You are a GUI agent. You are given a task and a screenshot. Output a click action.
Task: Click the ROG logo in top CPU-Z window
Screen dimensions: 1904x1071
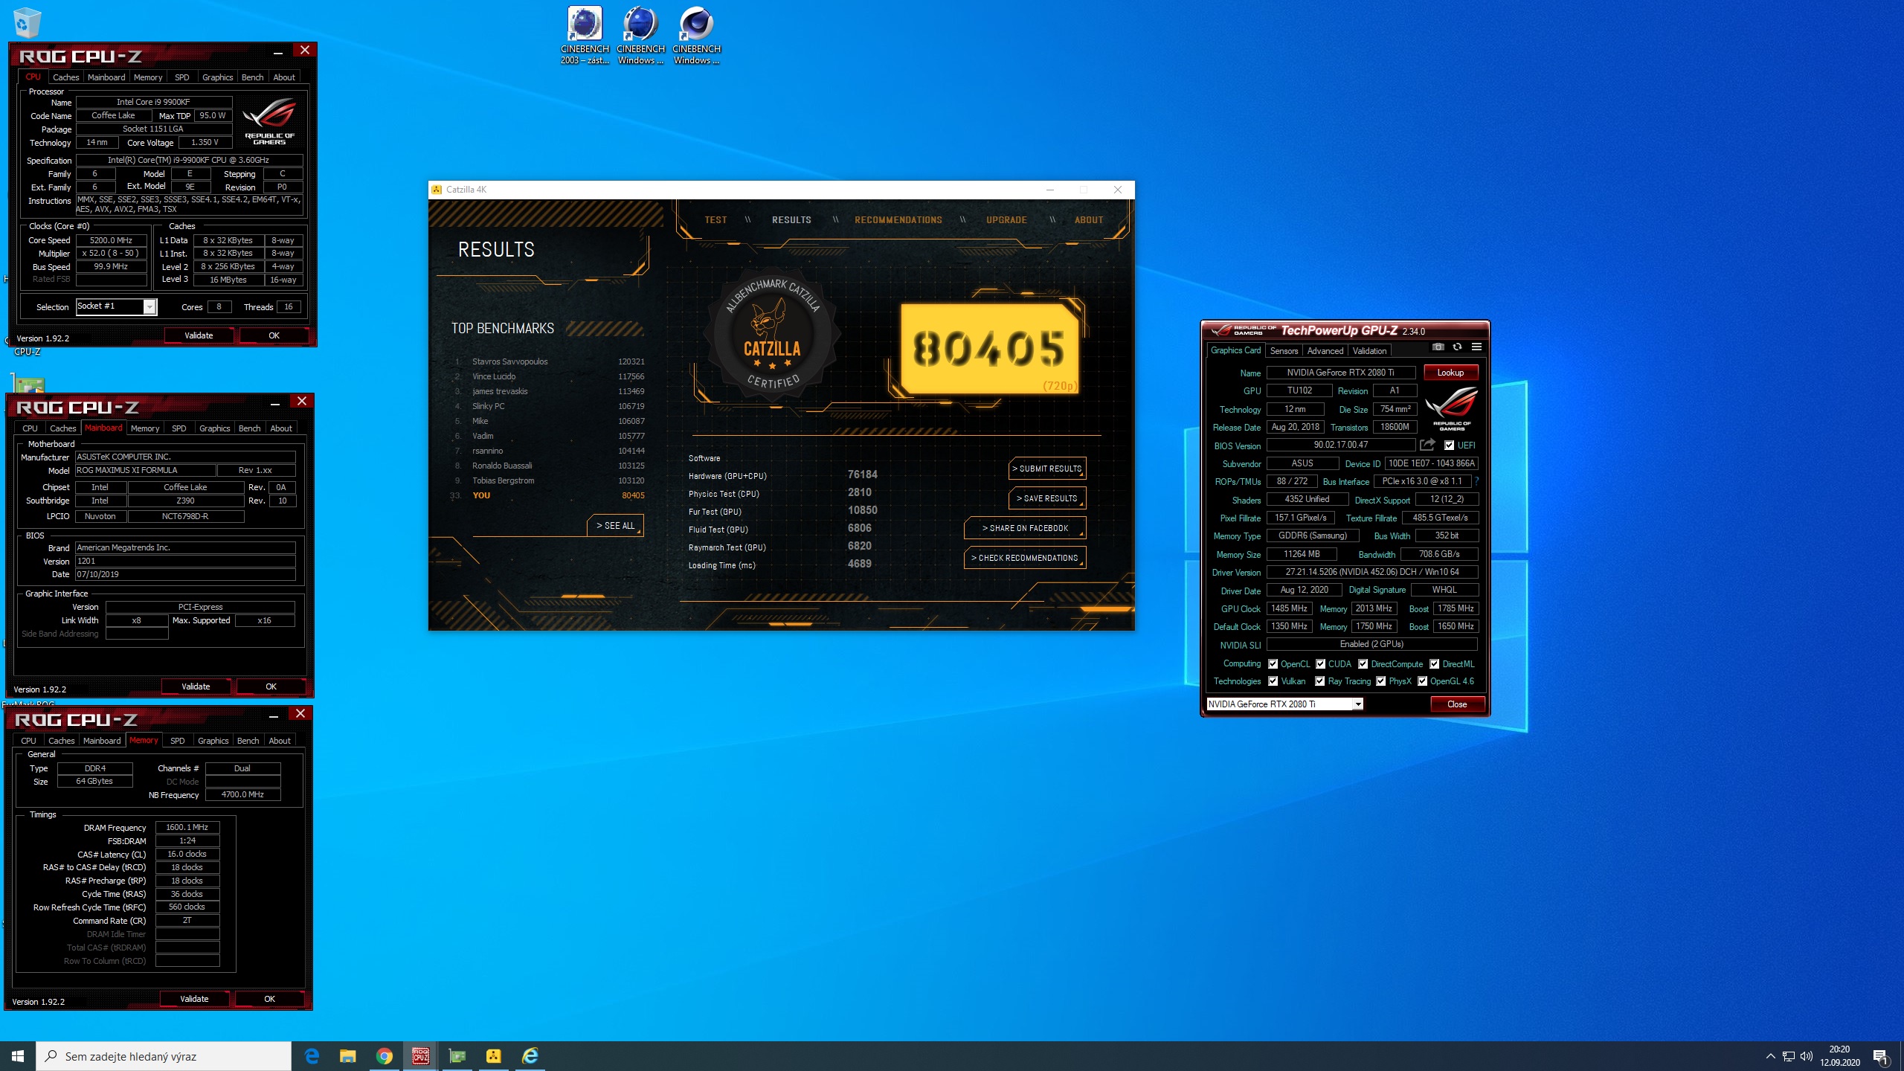click(269, 121)
